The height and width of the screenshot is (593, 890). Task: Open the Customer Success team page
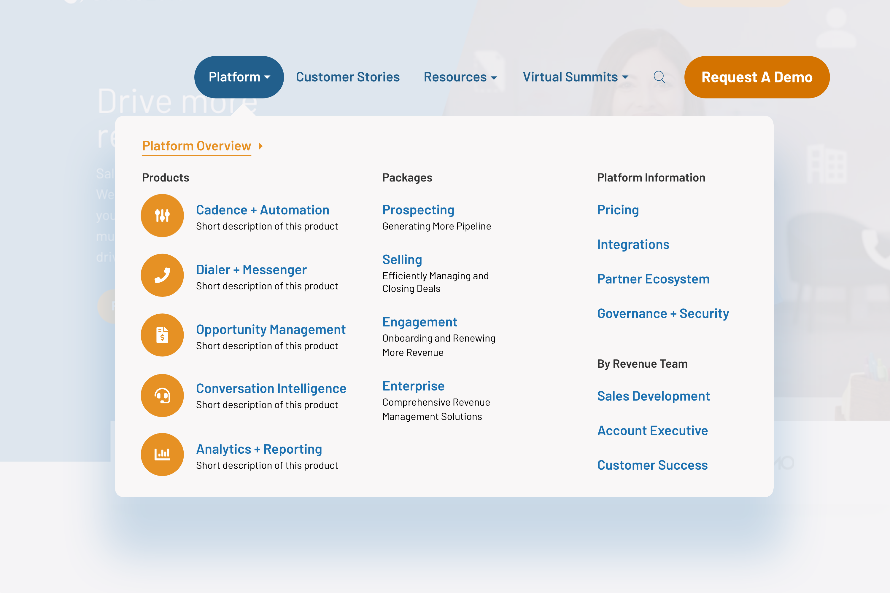652,465
